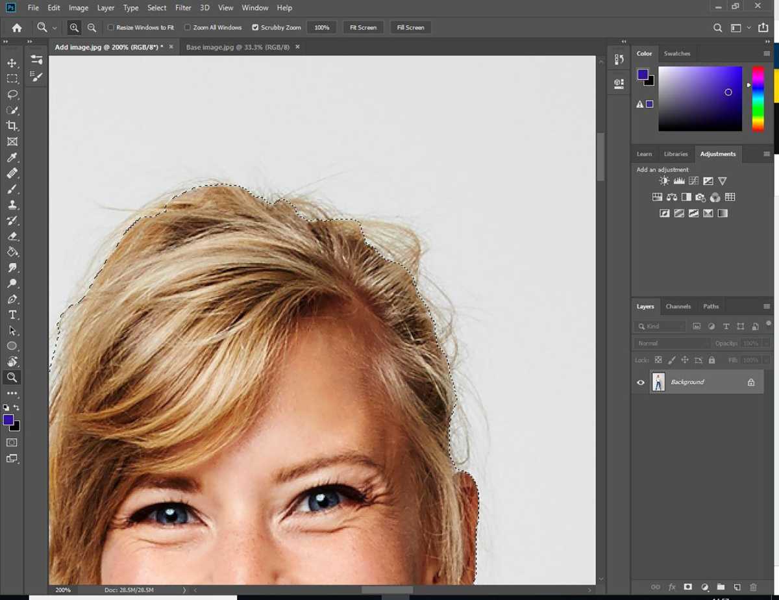Add Curves adjustment
Image resolution: width=779 pixels, height=600 pixels.
693,181
